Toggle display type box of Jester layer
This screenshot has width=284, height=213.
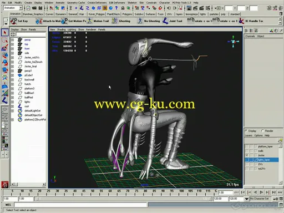[x=251, y=155]
